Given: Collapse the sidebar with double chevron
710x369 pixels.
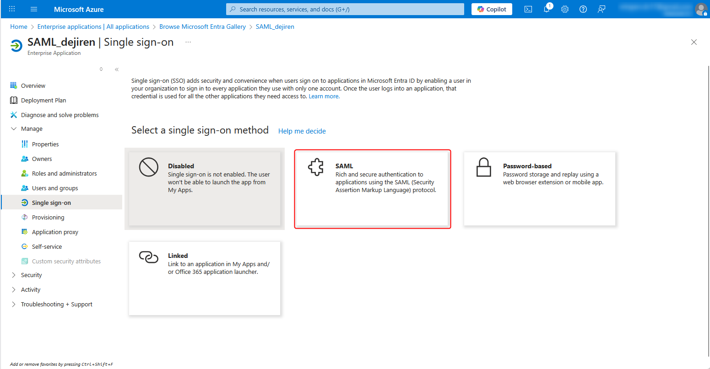Looking at the screenshot, I should point(117,70).
